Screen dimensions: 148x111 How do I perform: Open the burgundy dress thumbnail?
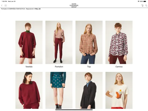pyautogui.click(x=29, y=42)
